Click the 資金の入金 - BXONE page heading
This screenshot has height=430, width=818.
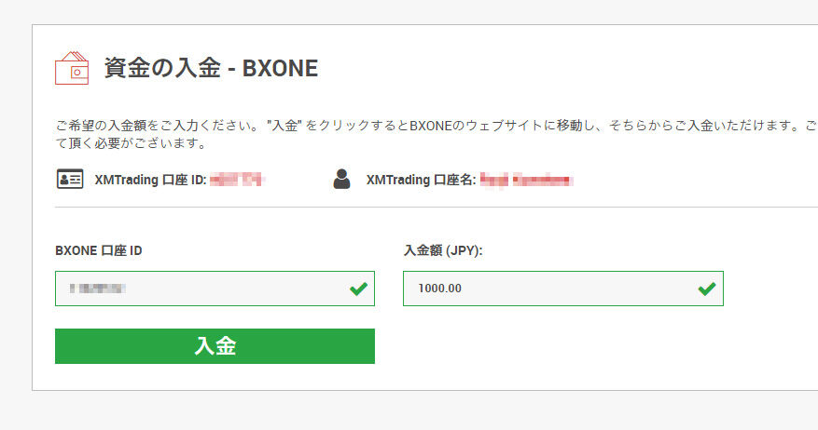pos(211,68)
